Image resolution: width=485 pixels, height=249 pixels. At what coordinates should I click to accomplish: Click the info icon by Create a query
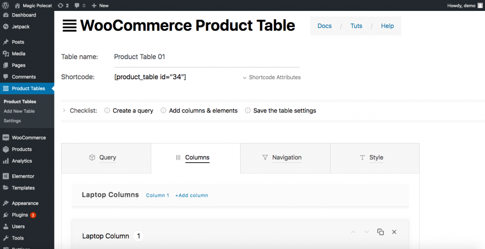point(107,110)
